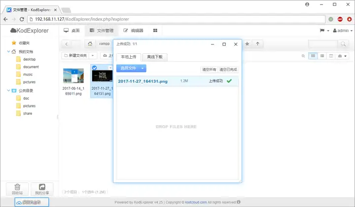
Task: Click the zoom icon near view buttons
Action: pyautogui.click(x=303, y=56)
